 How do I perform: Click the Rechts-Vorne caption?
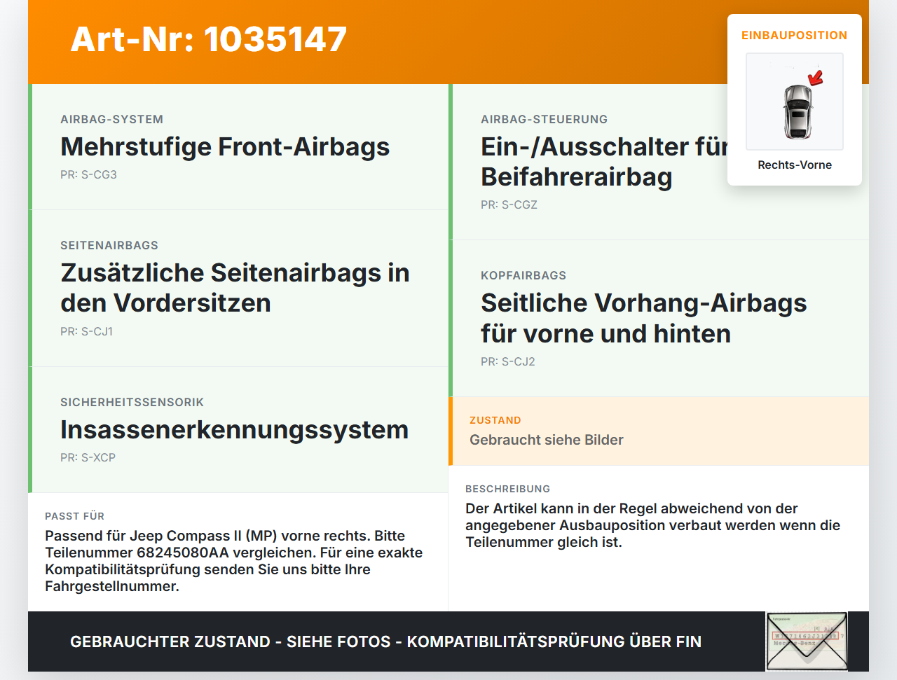click(795, 165)
